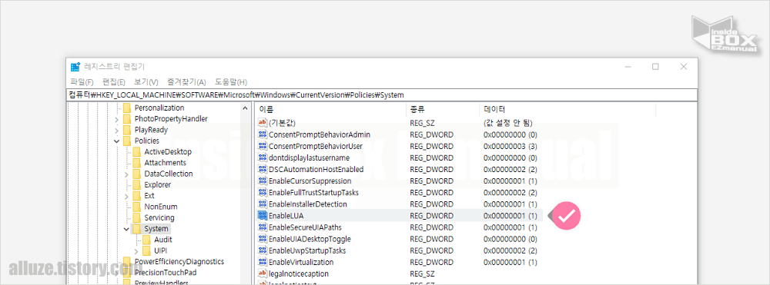Select the NonEnum folder icon
Screen dimensions: 770x285
137,207
